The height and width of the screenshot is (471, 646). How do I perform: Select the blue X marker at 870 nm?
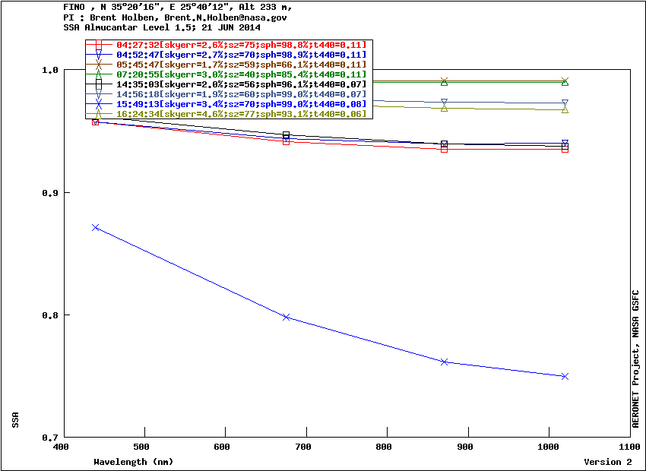[x=444, y=362]
